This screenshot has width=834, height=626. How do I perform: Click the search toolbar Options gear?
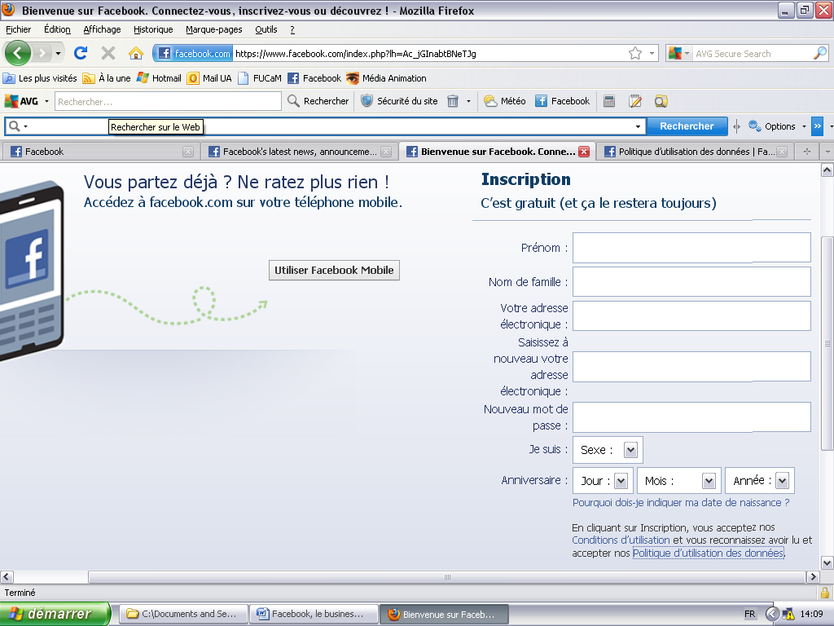click(772, 126)
